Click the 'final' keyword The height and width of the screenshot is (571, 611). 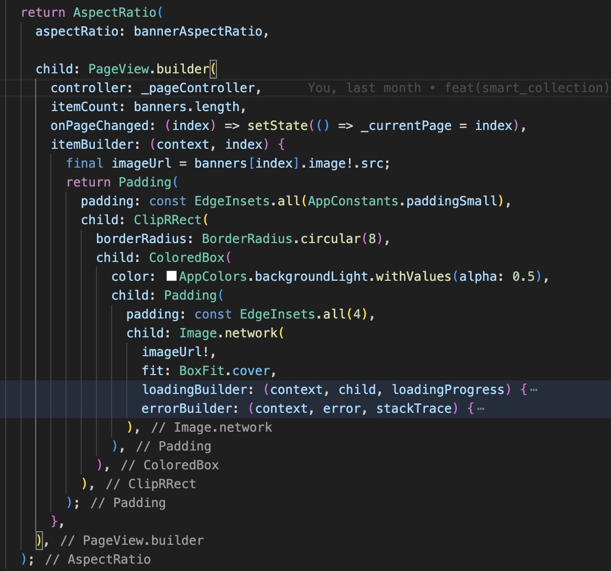84,163
